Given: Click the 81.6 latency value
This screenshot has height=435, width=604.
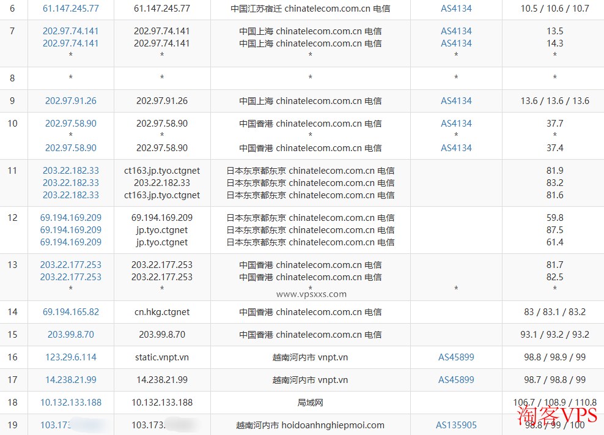Looking at the screenshot, I should click(x=554, y=196).
